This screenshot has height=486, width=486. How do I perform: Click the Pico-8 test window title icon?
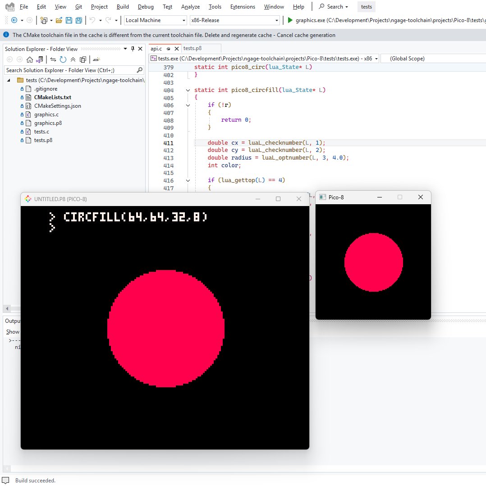click(322, 197)
